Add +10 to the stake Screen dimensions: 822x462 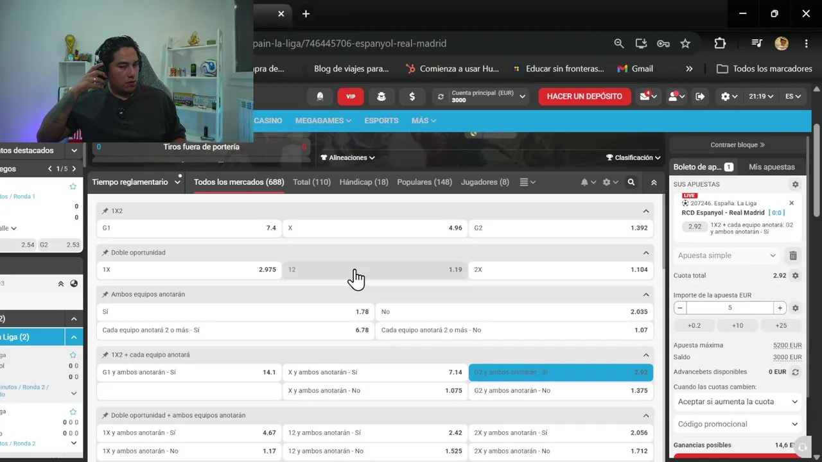(x=737, y=325)
